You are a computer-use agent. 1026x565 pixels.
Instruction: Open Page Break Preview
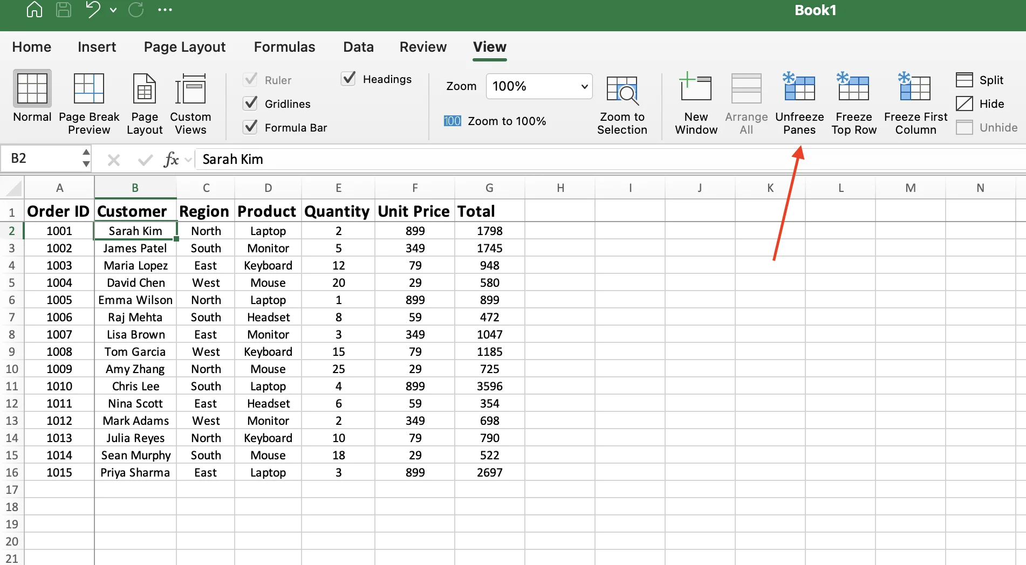click(x=88, y=102)
